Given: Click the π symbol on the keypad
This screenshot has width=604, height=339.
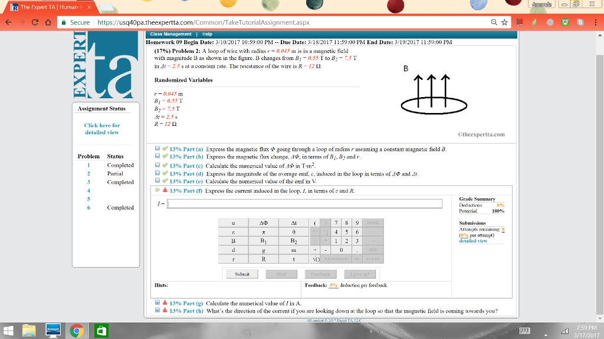Looking at the screenshot, I should tap(265, 232).
